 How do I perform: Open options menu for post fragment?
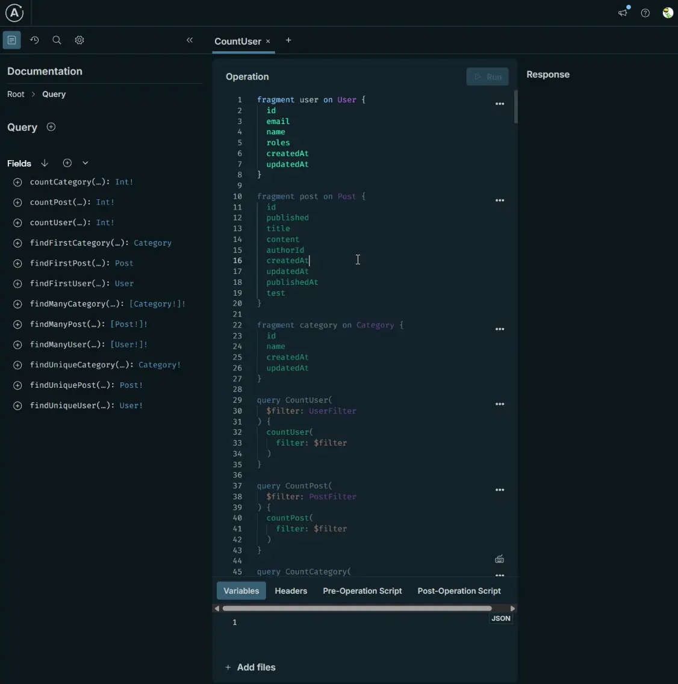(500, 201)
